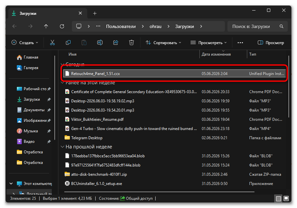
Task: Unpin Рабочий стол via pin icon
Action: [49, 89]
